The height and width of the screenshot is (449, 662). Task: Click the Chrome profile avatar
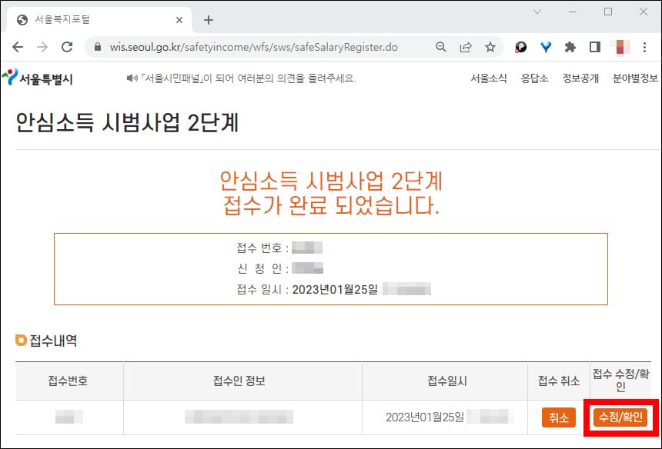coord(620,47)
